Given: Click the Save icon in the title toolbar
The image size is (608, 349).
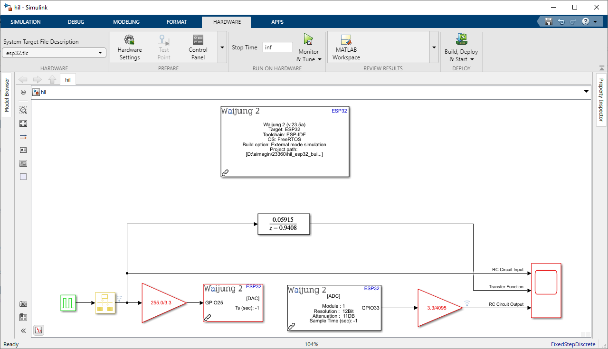Looking at the screenshot, I should [x=549, y=22].
